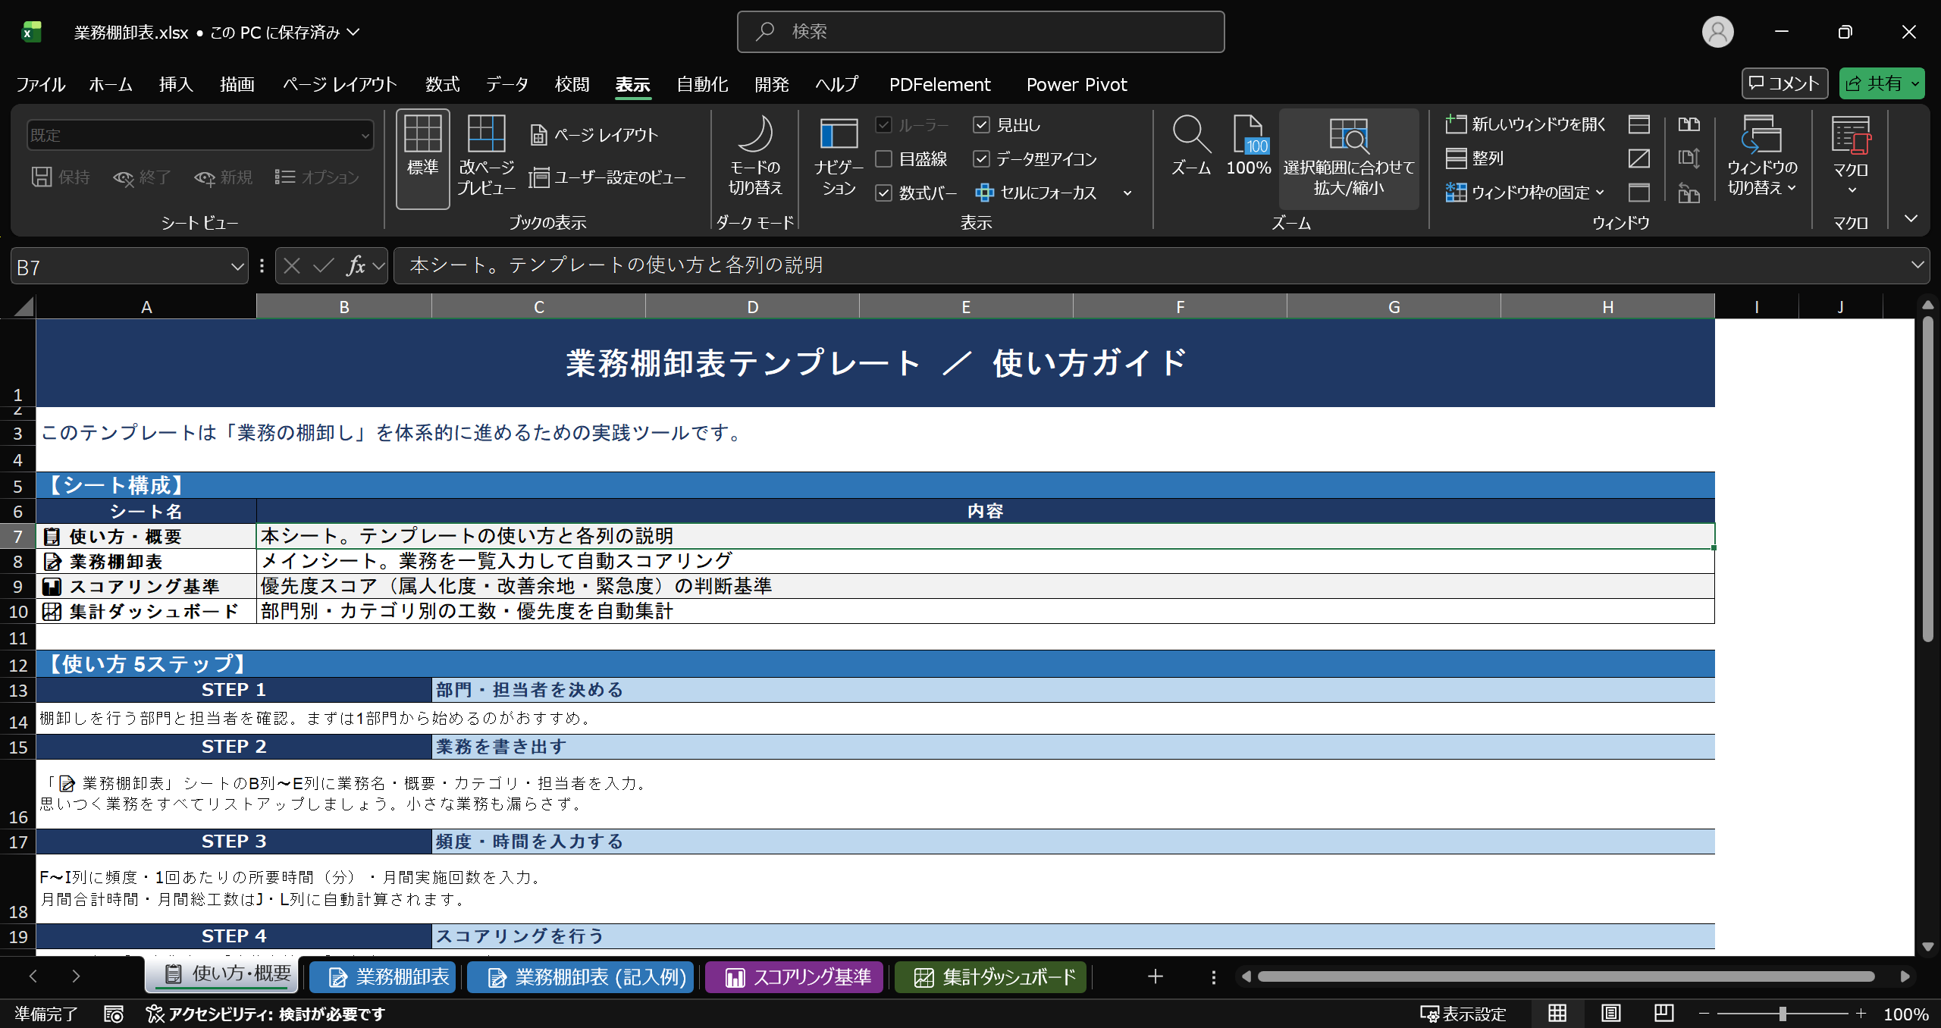This screenshot has width=1941, height=1028.
Task: Open the Navigation (ナビゲーション) pane icon
Action: [x=839, y=135]
